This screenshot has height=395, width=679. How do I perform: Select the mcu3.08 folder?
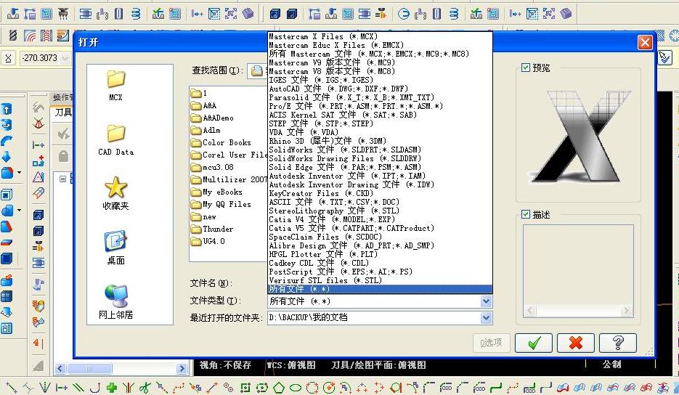pyautogui.click(x=213, y=167)
